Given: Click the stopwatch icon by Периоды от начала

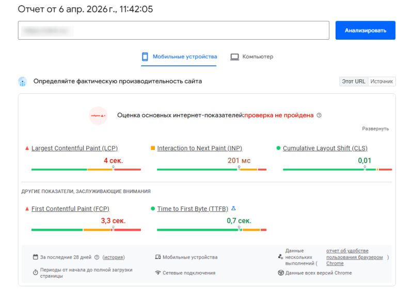Looking at the screenshot, I should coord(36,272).
